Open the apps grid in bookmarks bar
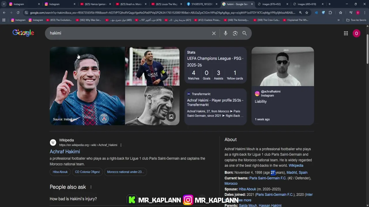369x207 pixels. click(4, 20)
